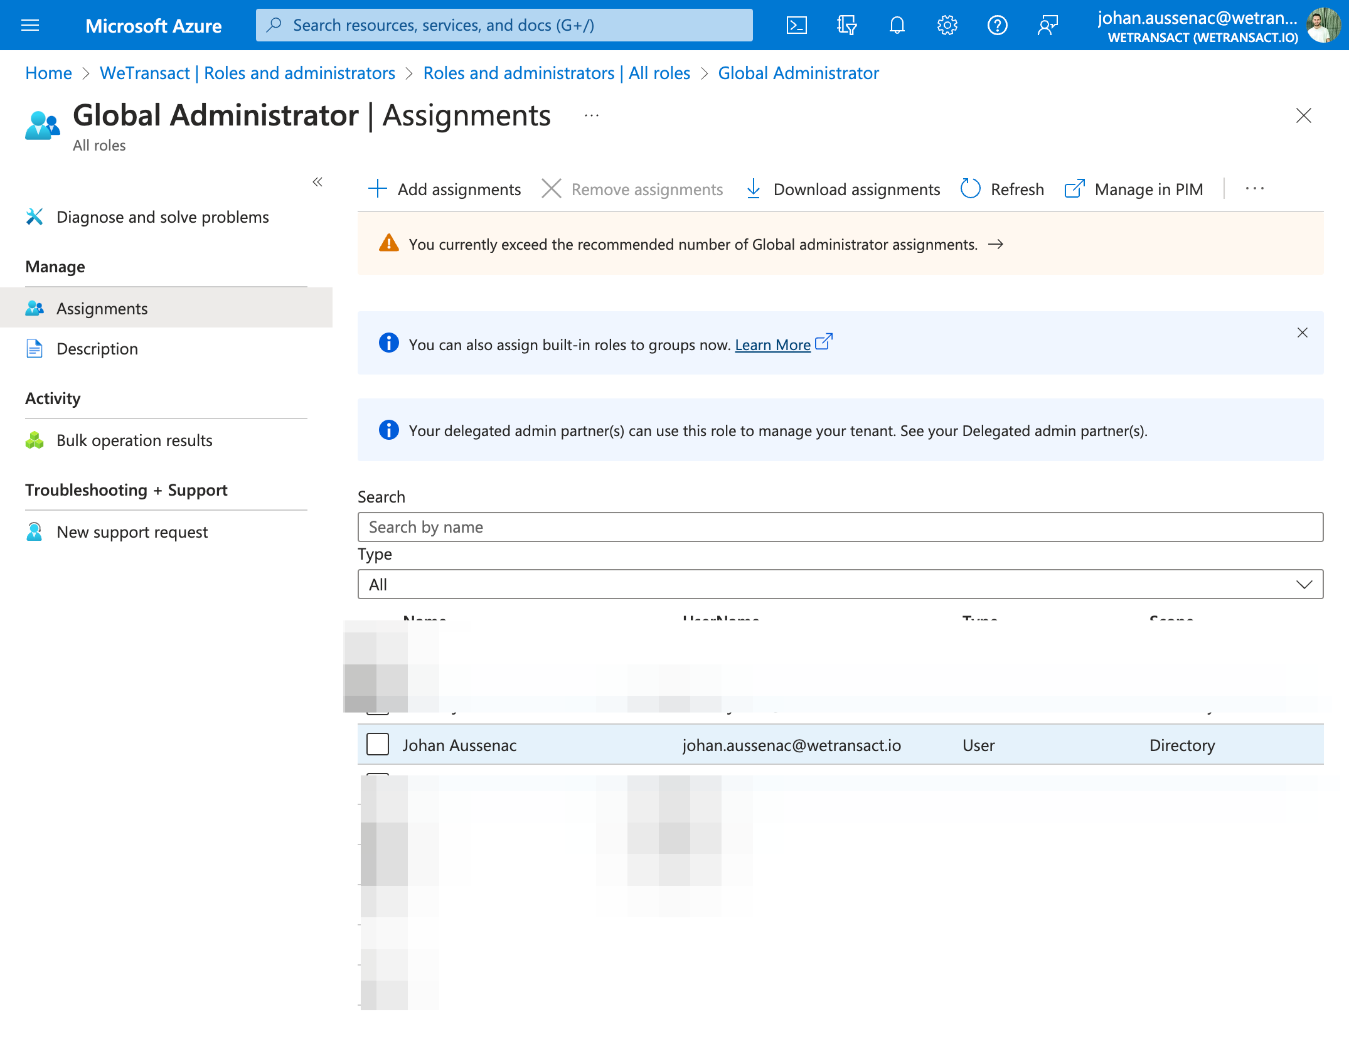Viewport: 1349px width, 1044px height.
Task: Click the arrow in the exceed-assignments warning
Action: (996, 244)
